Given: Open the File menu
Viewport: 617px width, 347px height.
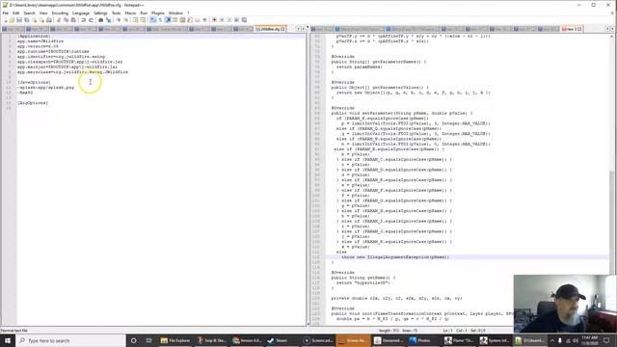Looking at the screenshot, I should click(x=6, y=13).
